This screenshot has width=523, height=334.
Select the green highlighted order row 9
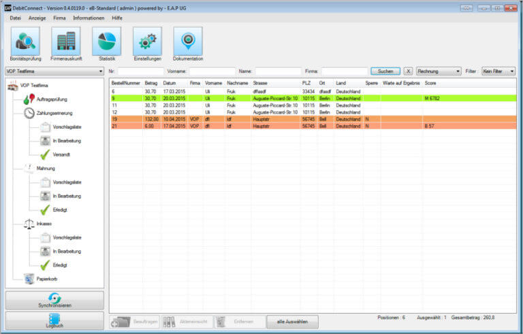tap(272, 98)
